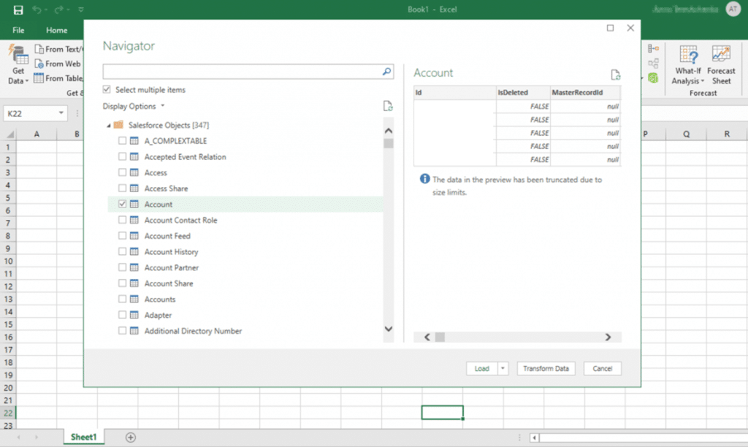Image resolution: width=748 pixels, height=447 pixels.
Task: Click the list scroll up arrow
Action: pos(389,130)
